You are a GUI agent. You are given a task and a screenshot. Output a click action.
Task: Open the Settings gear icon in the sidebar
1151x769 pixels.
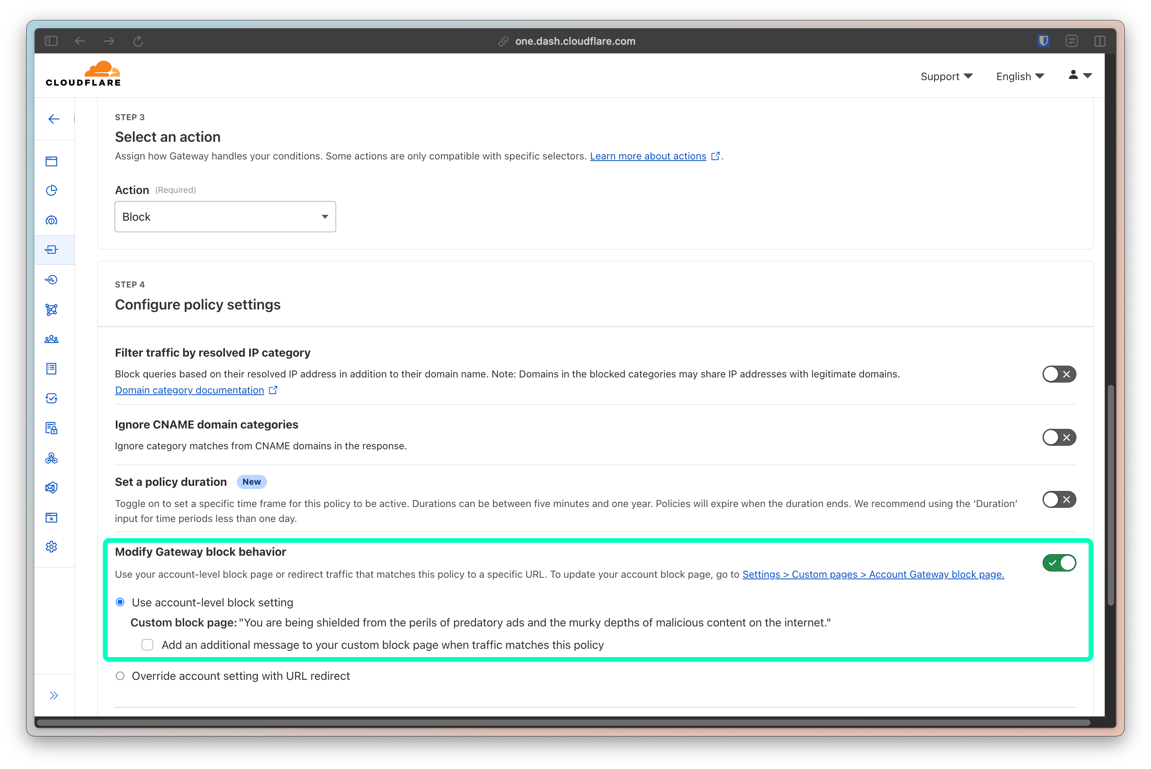[51, 547]
